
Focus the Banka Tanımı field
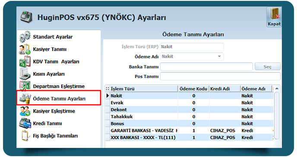pos(206,67)
